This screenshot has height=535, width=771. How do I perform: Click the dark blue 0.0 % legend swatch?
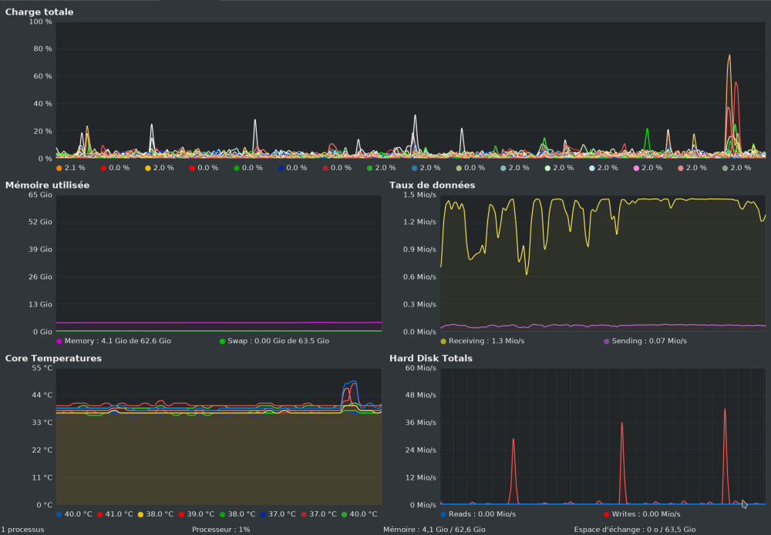coord(281,169)
